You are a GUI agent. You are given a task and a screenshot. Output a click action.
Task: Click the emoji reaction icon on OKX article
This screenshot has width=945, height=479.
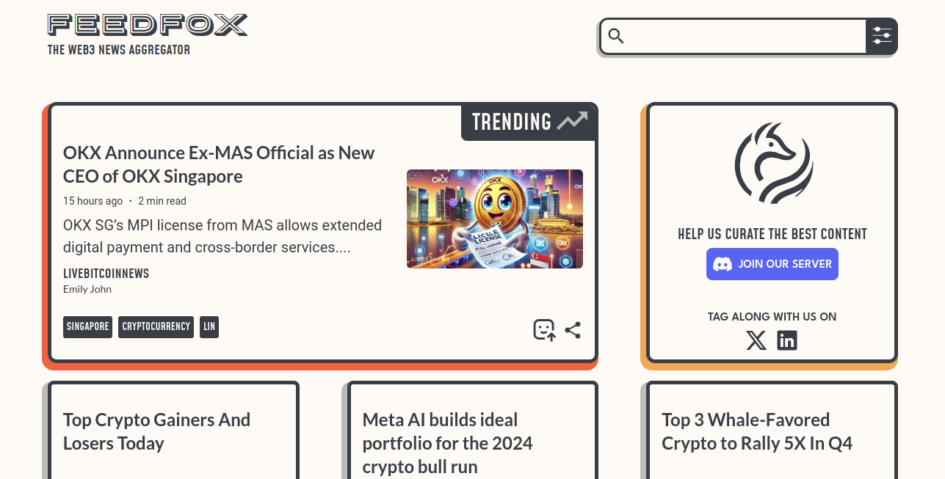(x=544, y=330)
